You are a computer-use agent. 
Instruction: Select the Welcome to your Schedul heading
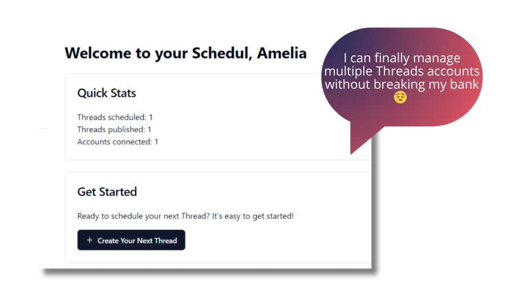click(185, 54)
